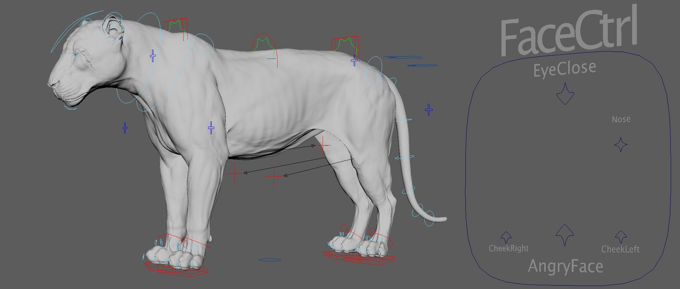Select the leftmost red cross locator under the belly
This screenshot has width=680, height=289.
coord(234,173)
